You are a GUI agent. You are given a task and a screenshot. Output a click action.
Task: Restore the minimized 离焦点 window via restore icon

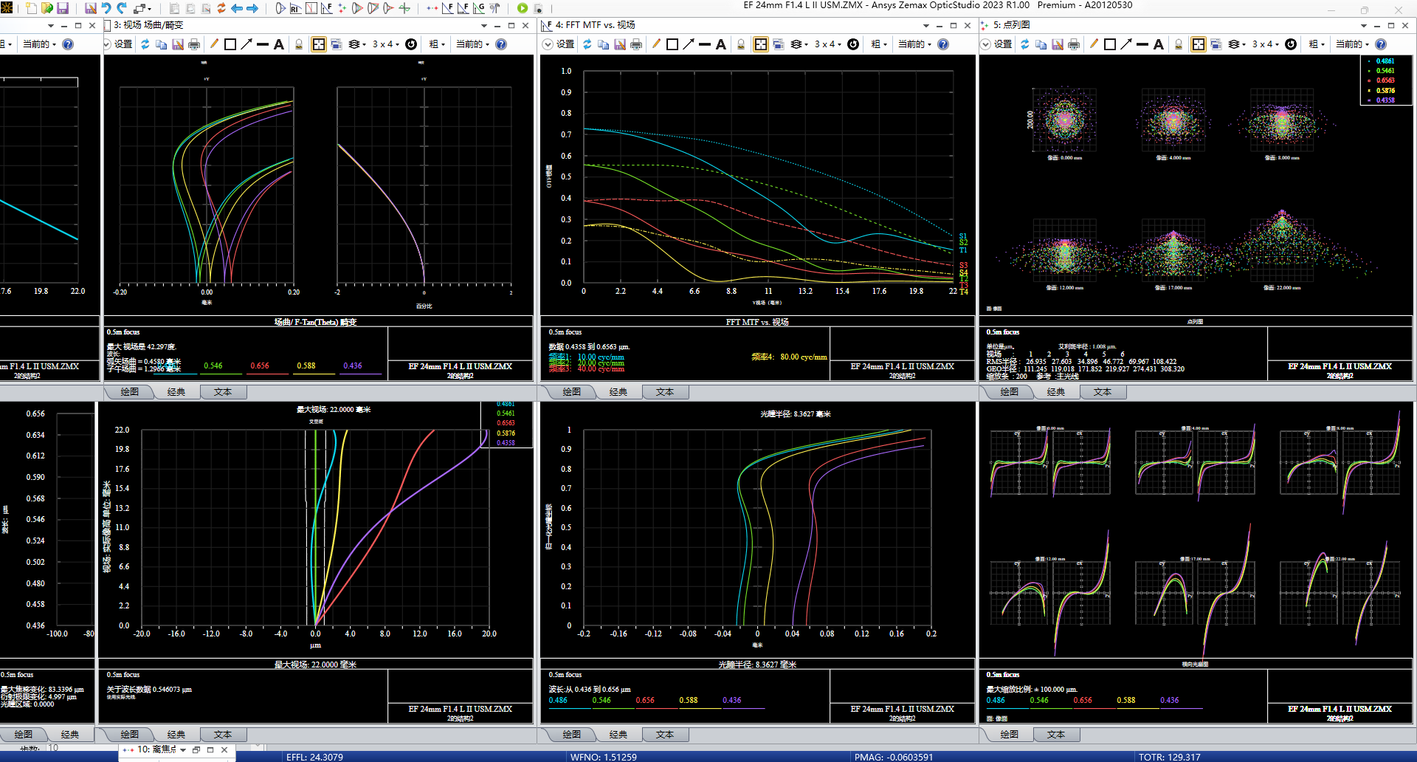196,749
